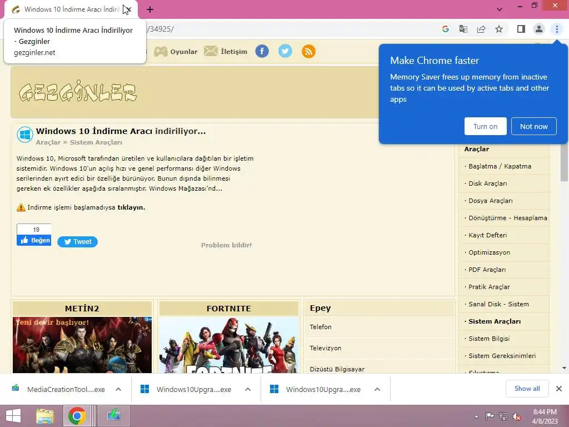The image size is (569, 427).
Task: Select Sistem Gereksinimleri category
Action: 503,356
